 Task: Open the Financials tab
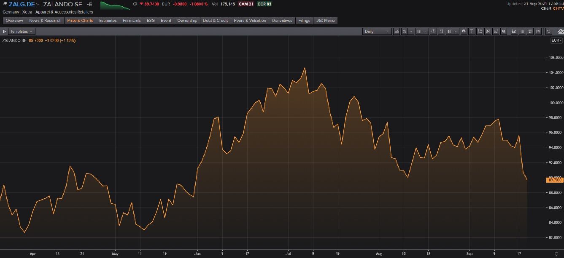[132, 21]
